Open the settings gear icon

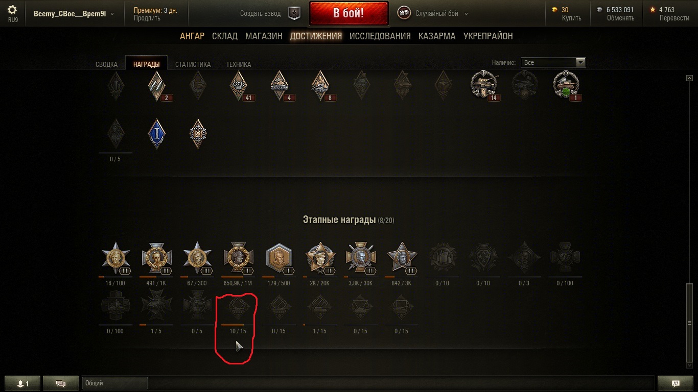click(12, 10)
